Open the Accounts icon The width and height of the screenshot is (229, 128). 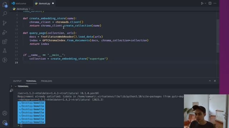5,113
